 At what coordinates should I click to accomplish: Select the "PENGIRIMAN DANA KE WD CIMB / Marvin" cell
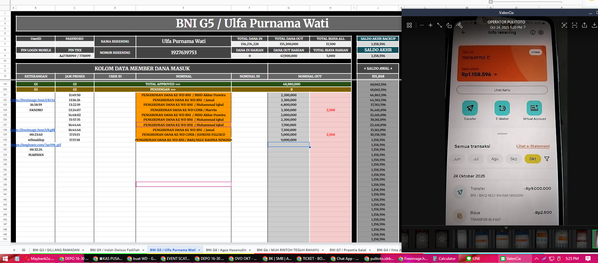(x=184, y=110)
